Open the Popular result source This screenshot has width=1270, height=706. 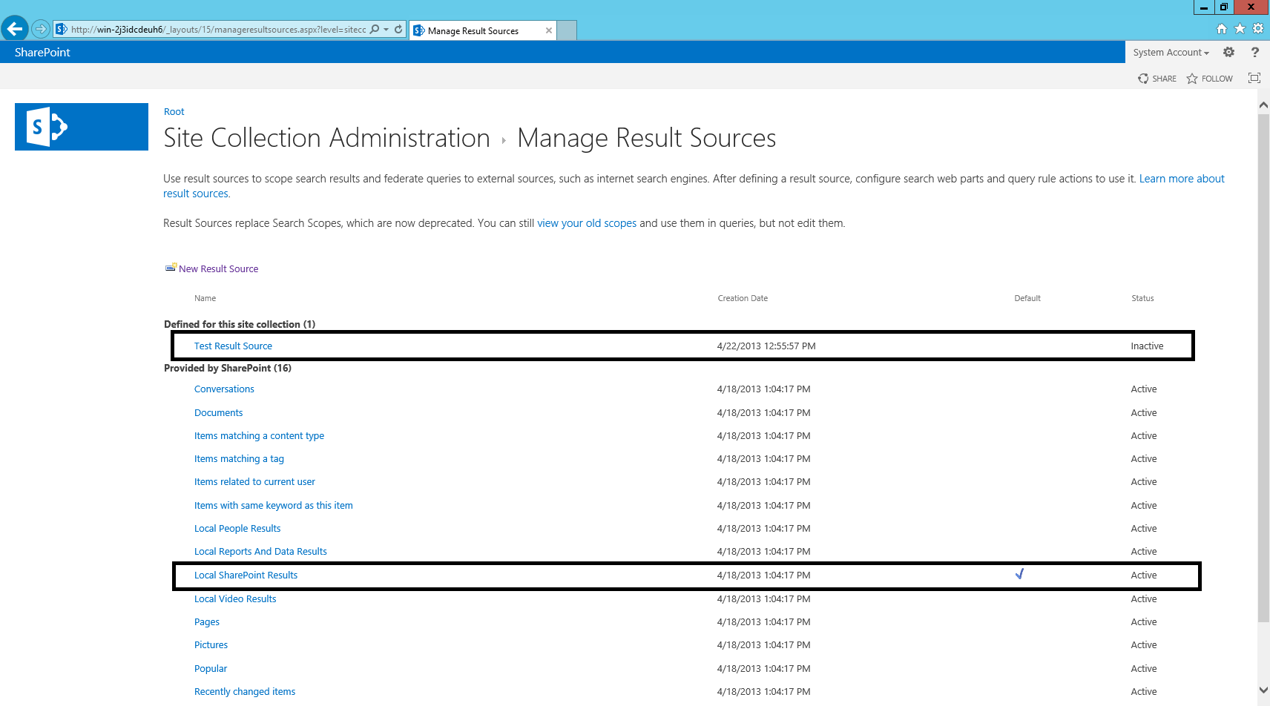[x=211, y=668]
